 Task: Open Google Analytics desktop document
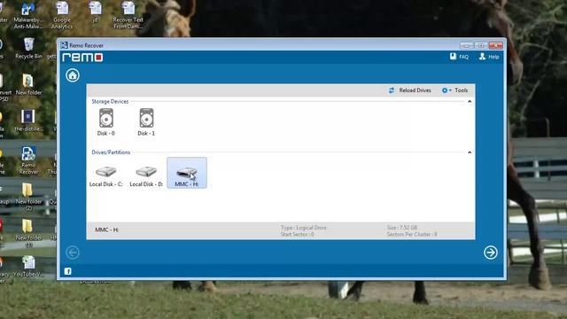[x=62, y=15]
